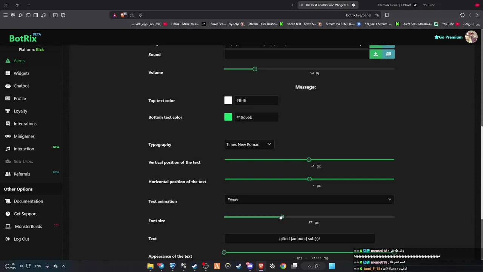Open the Brave Shields lion icon
Viewport: 483px width, 272px height.
tap(123, 15)
